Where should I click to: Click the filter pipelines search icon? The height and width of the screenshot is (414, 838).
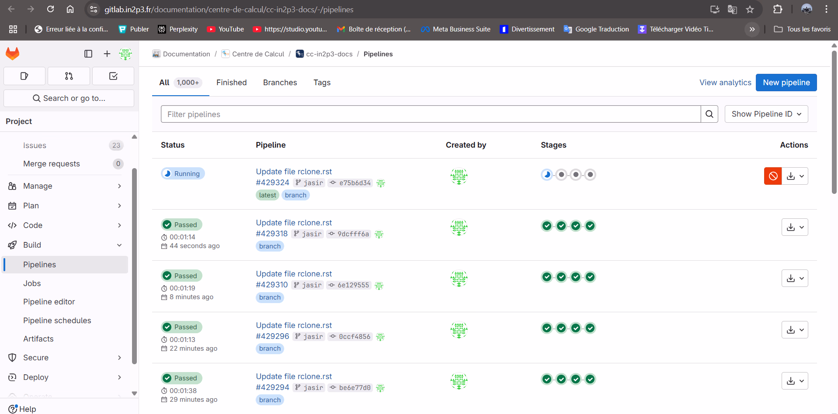[709, 114]
